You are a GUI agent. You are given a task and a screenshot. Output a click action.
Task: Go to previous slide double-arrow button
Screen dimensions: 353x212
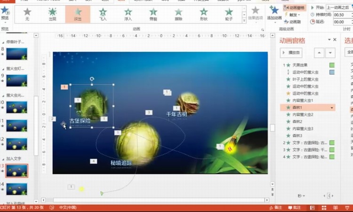coord(273,190)
